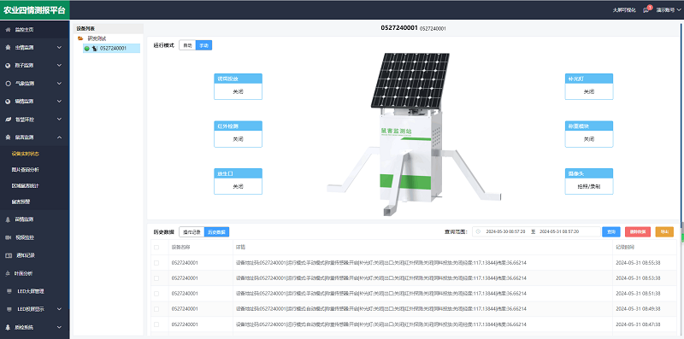Click the start date field 2024-05-30
This screenshot has height=339, width=684.
click(505, 231)
